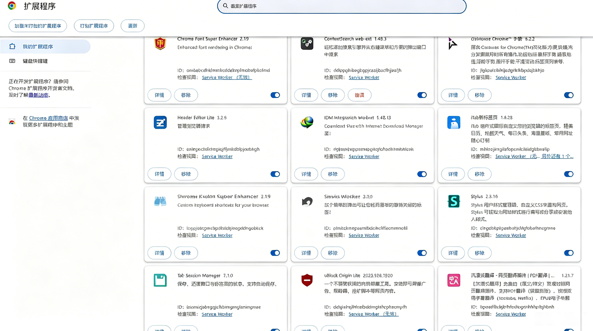Click the magnifier icon in the search box

[x=225, y=6]
